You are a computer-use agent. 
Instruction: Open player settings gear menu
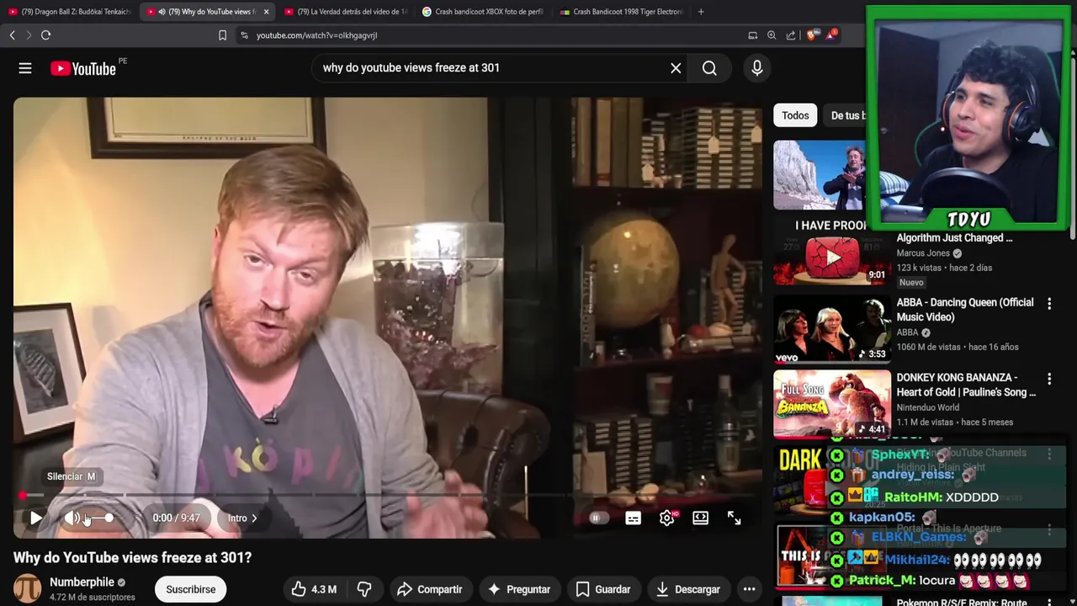(666, 518)
